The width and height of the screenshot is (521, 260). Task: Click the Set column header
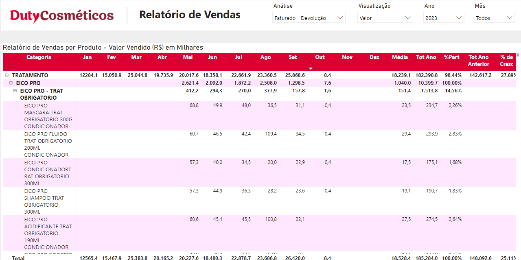293,57
